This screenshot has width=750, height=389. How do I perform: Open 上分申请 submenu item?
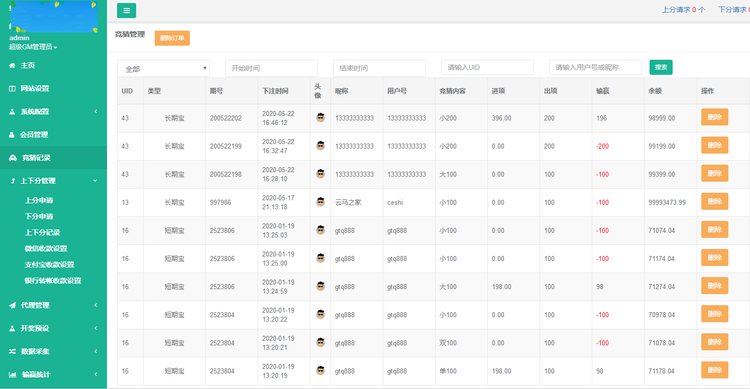39,200
